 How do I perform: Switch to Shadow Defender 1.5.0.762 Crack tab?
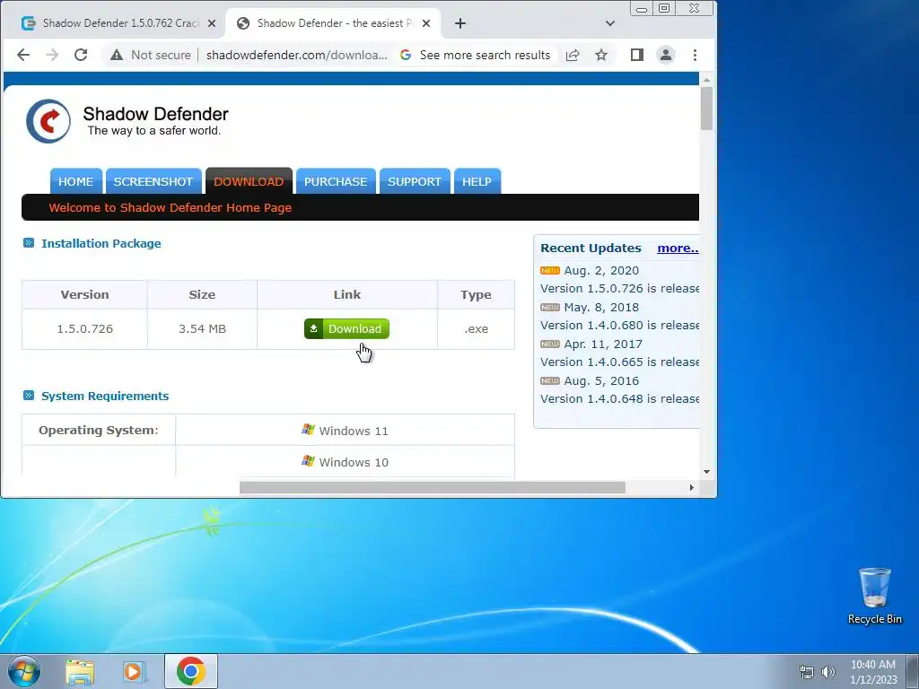point(112,23)
